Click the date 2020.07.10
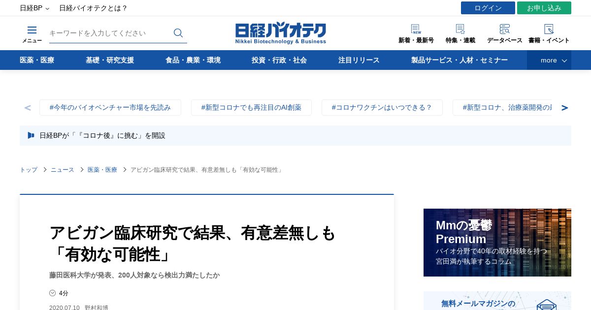 coord(65,308)
